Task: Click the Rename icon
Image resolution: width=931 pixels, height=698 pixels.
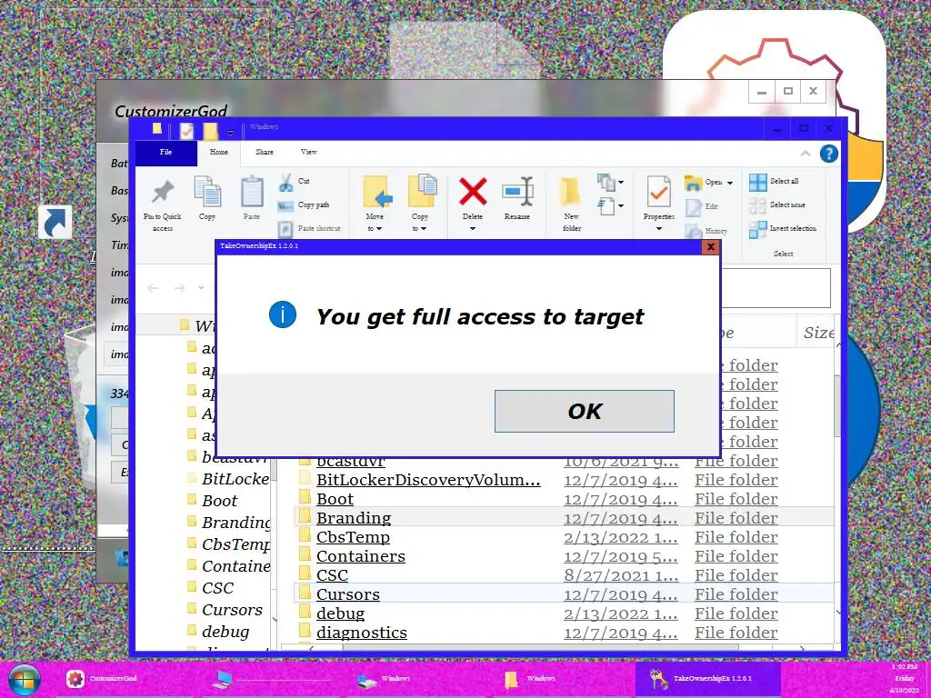Action: 517,191
